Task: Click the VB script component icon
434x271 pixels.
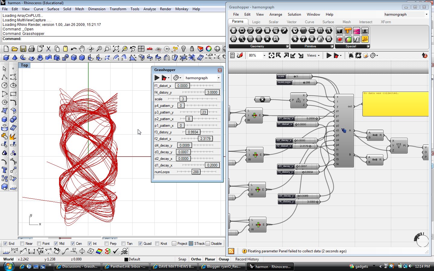Action: pos(344,130)
